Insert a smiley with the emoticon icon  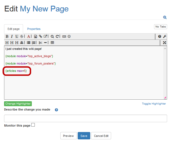69,36
